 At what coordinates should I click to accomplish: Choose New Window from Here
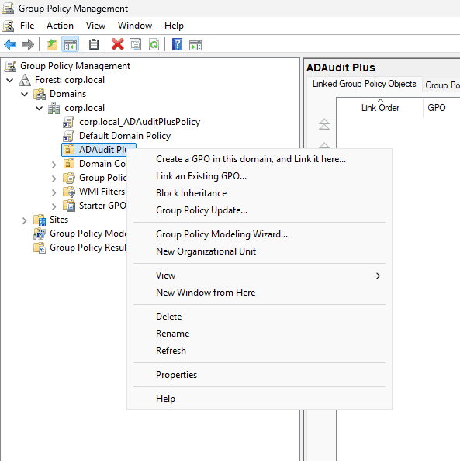click(259, 293)
